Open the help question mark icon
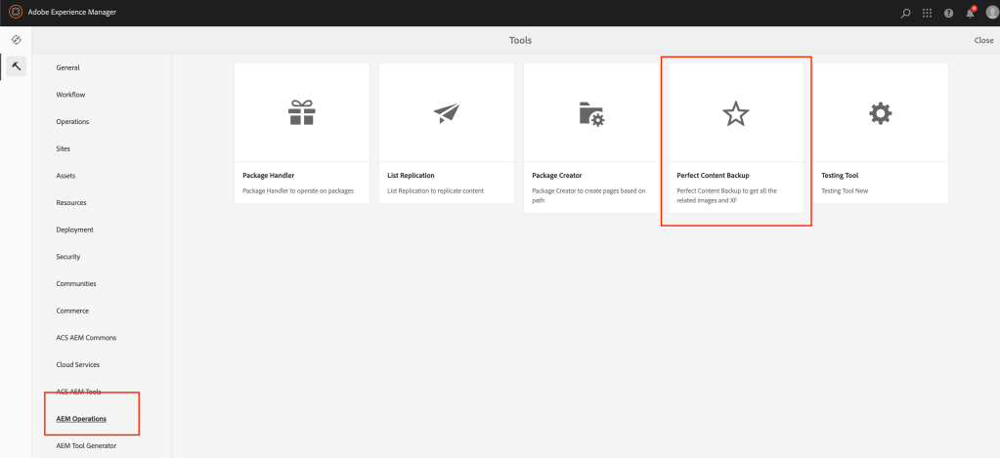1000x458 pixels. click(x=948, y=13)
